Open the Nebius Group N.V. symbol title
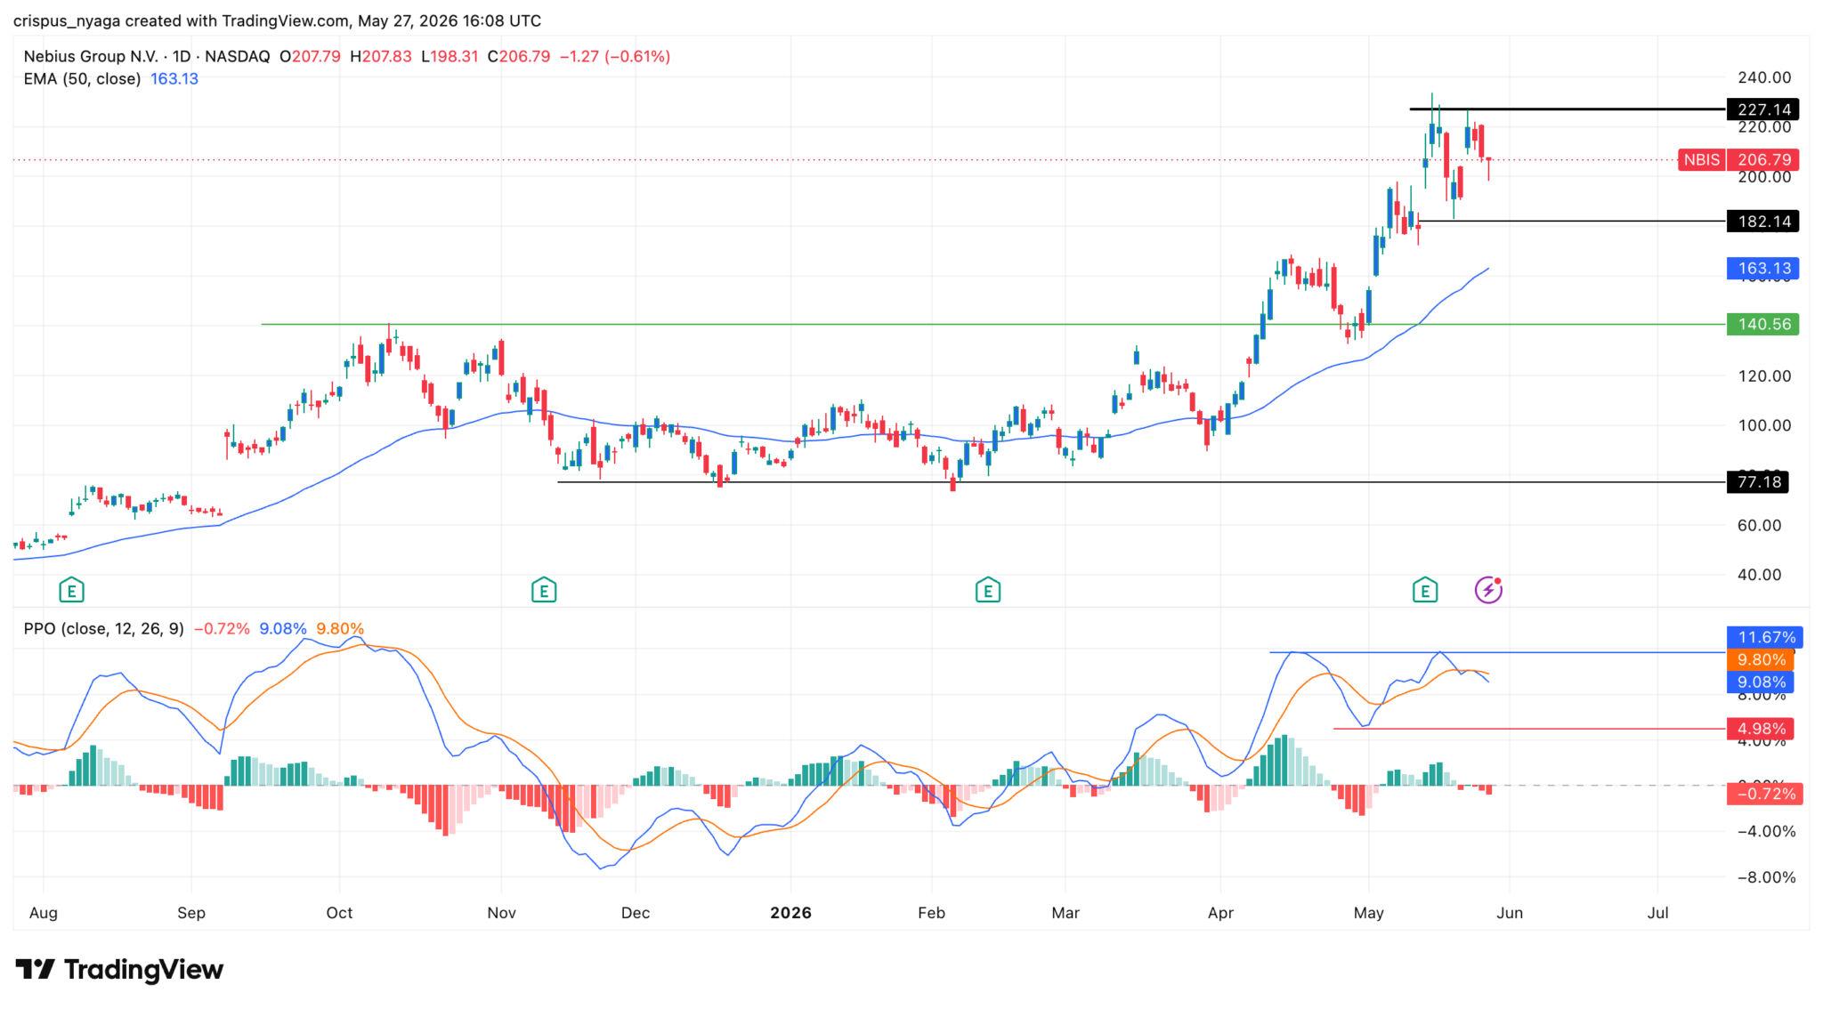The width and height of the screenshot is (1823, 1009). pyautogui.click(x=90, y=56)
